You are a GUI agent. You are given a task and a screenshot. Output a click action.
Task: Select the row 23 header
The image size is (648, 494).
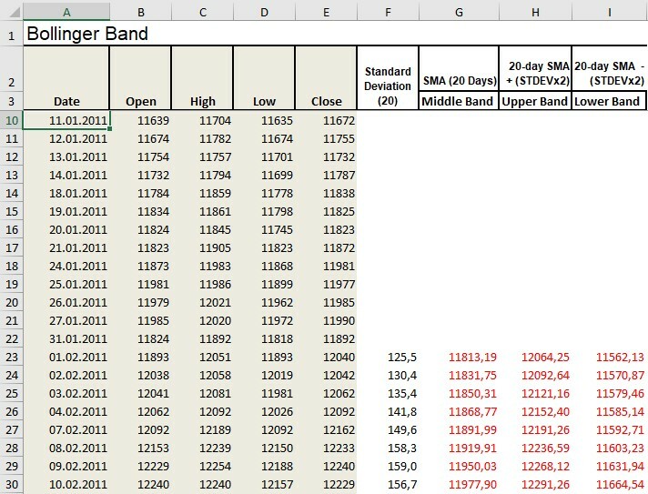[11, 357]
